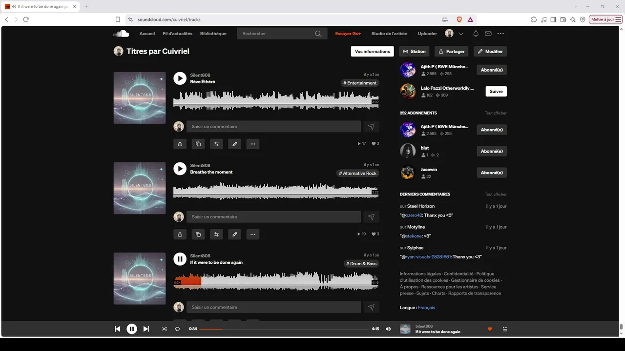Skip to previous track in player bar
The height and width of the screenshot is (351, 625).
(117, 329)
